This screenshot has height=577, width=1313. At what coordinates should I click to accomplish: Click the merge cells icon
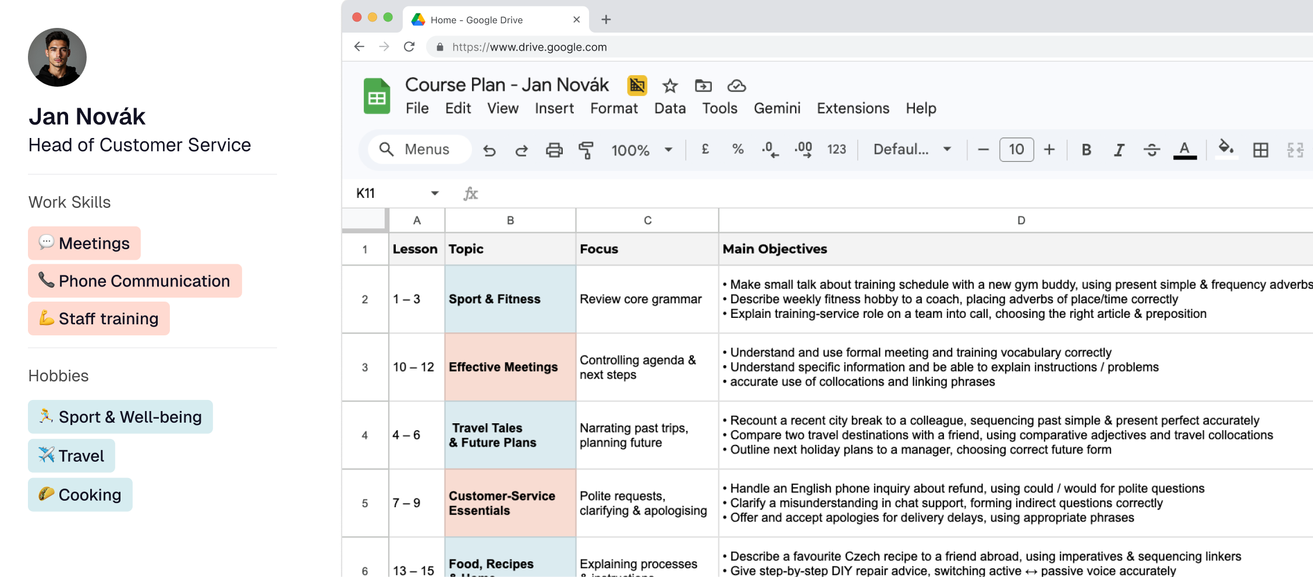click(x=1295, y=150)
